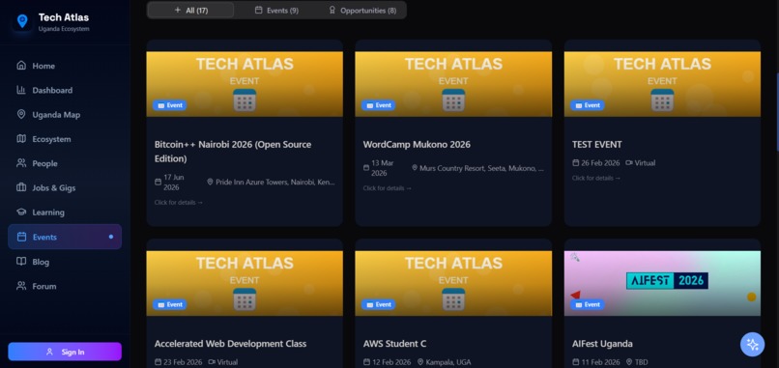The image size is (779, 368).
Task: Click the calendar icon beside 26 Feb 2026
Action: tap(575, 163)
